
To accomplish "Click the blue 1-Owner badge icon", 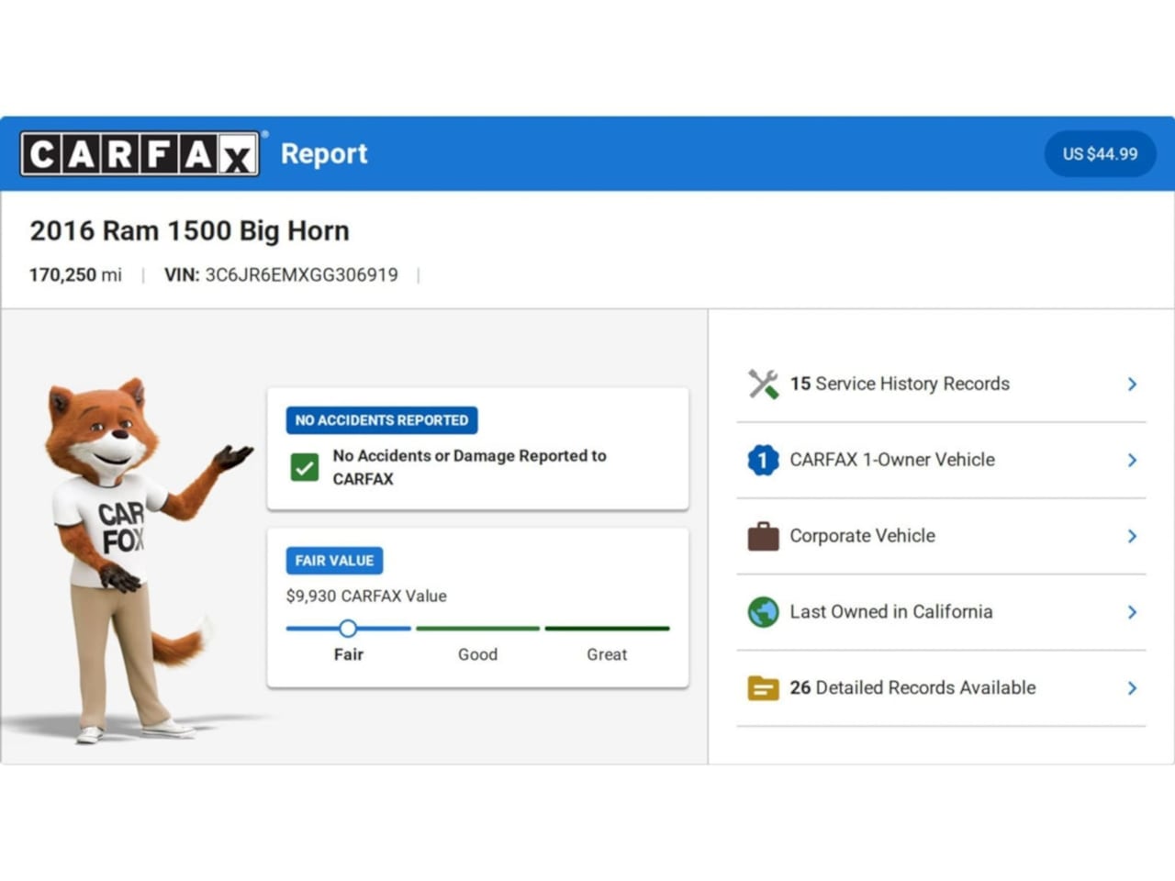I will [x=763, y=460].
